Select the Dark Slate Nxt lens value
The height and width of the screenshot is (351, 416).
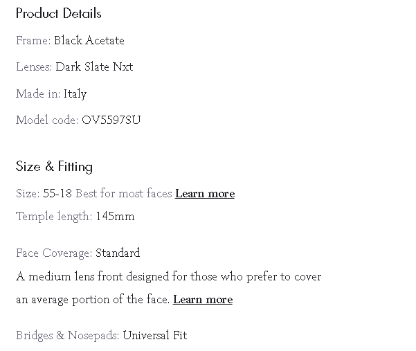94,67
